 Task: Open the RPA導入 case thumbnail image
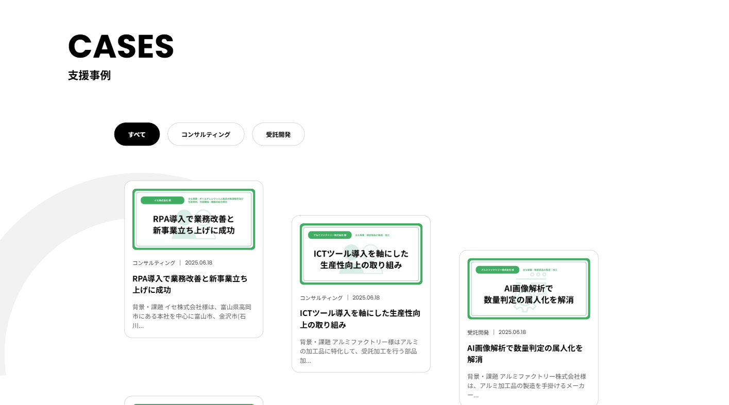point(194,219)
